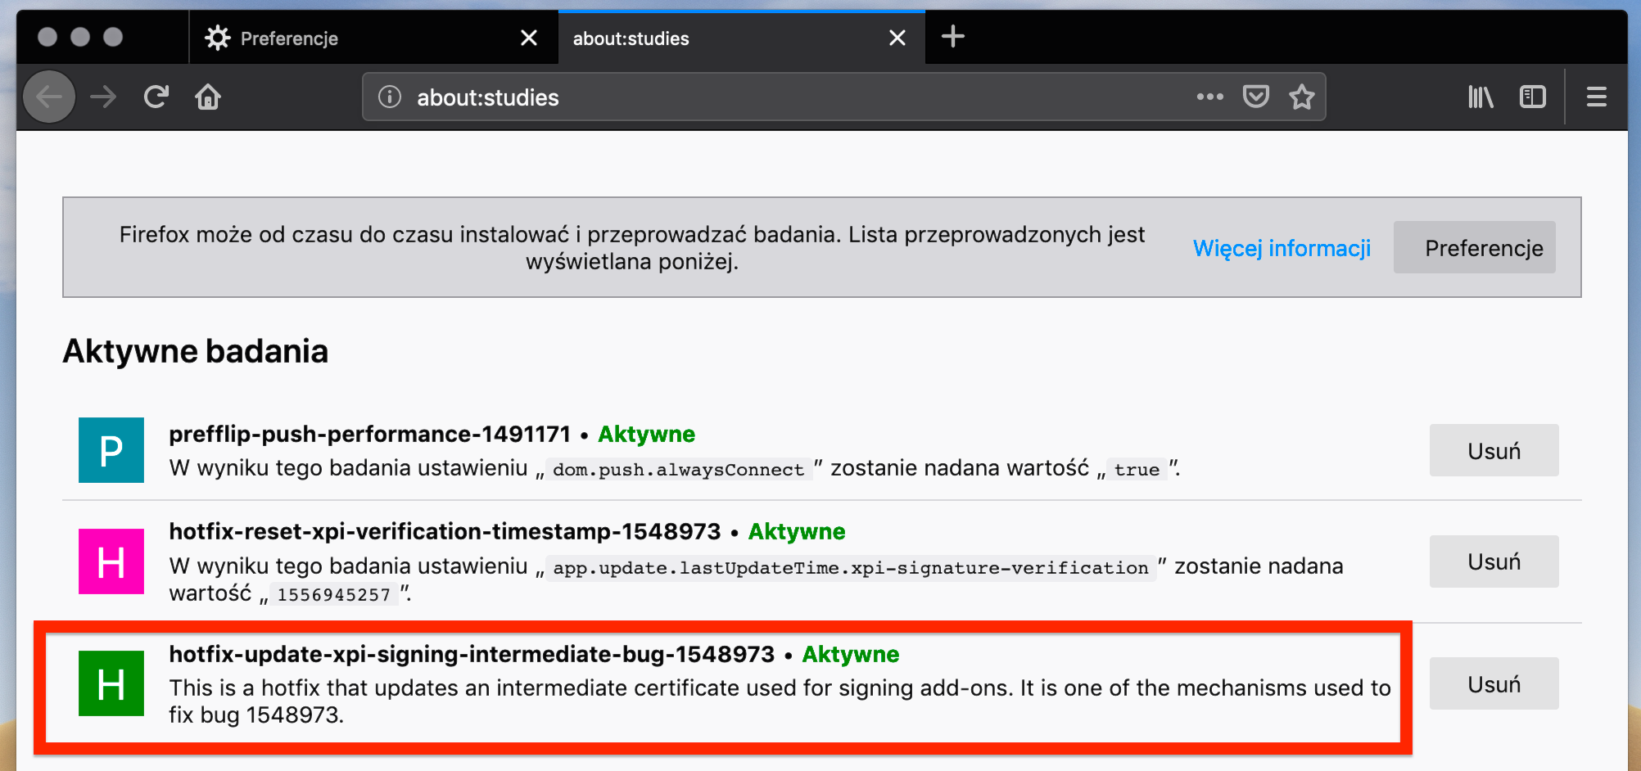
Task: Open the Firefox hamburger menu
Action: [x=1597, y=97]
